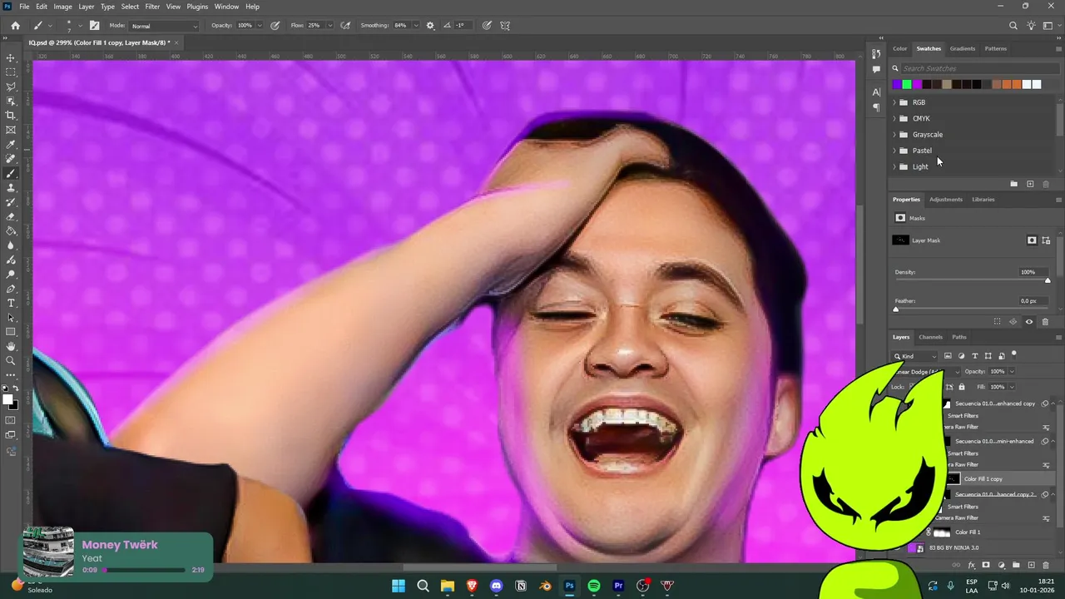The image size is (1065, 599).
Task: Switch to the Gradients tab
Action: click(963, 48)
